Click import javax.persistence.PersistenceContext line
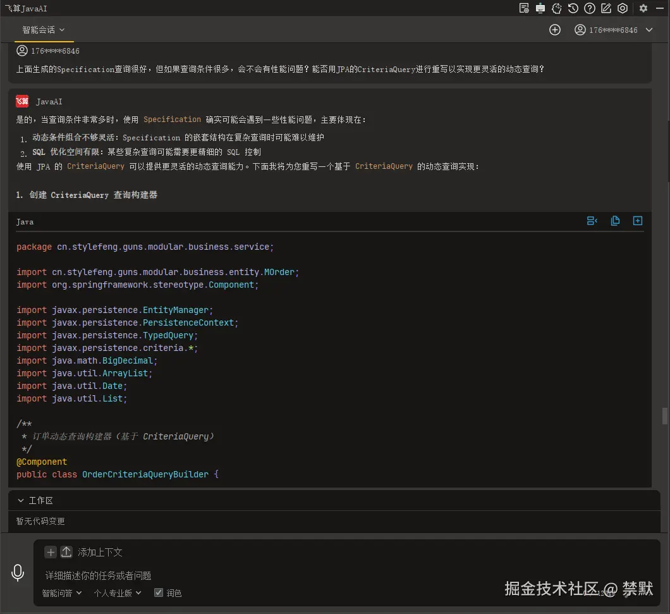This screenshot has height=614, width=670. click(x=127, y=323)
